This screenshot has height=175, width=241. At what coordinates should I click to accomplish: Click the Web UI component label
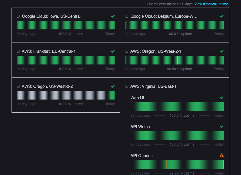(x=137, y=98)
